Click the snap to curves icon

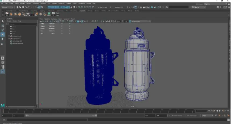pos(82,7)
